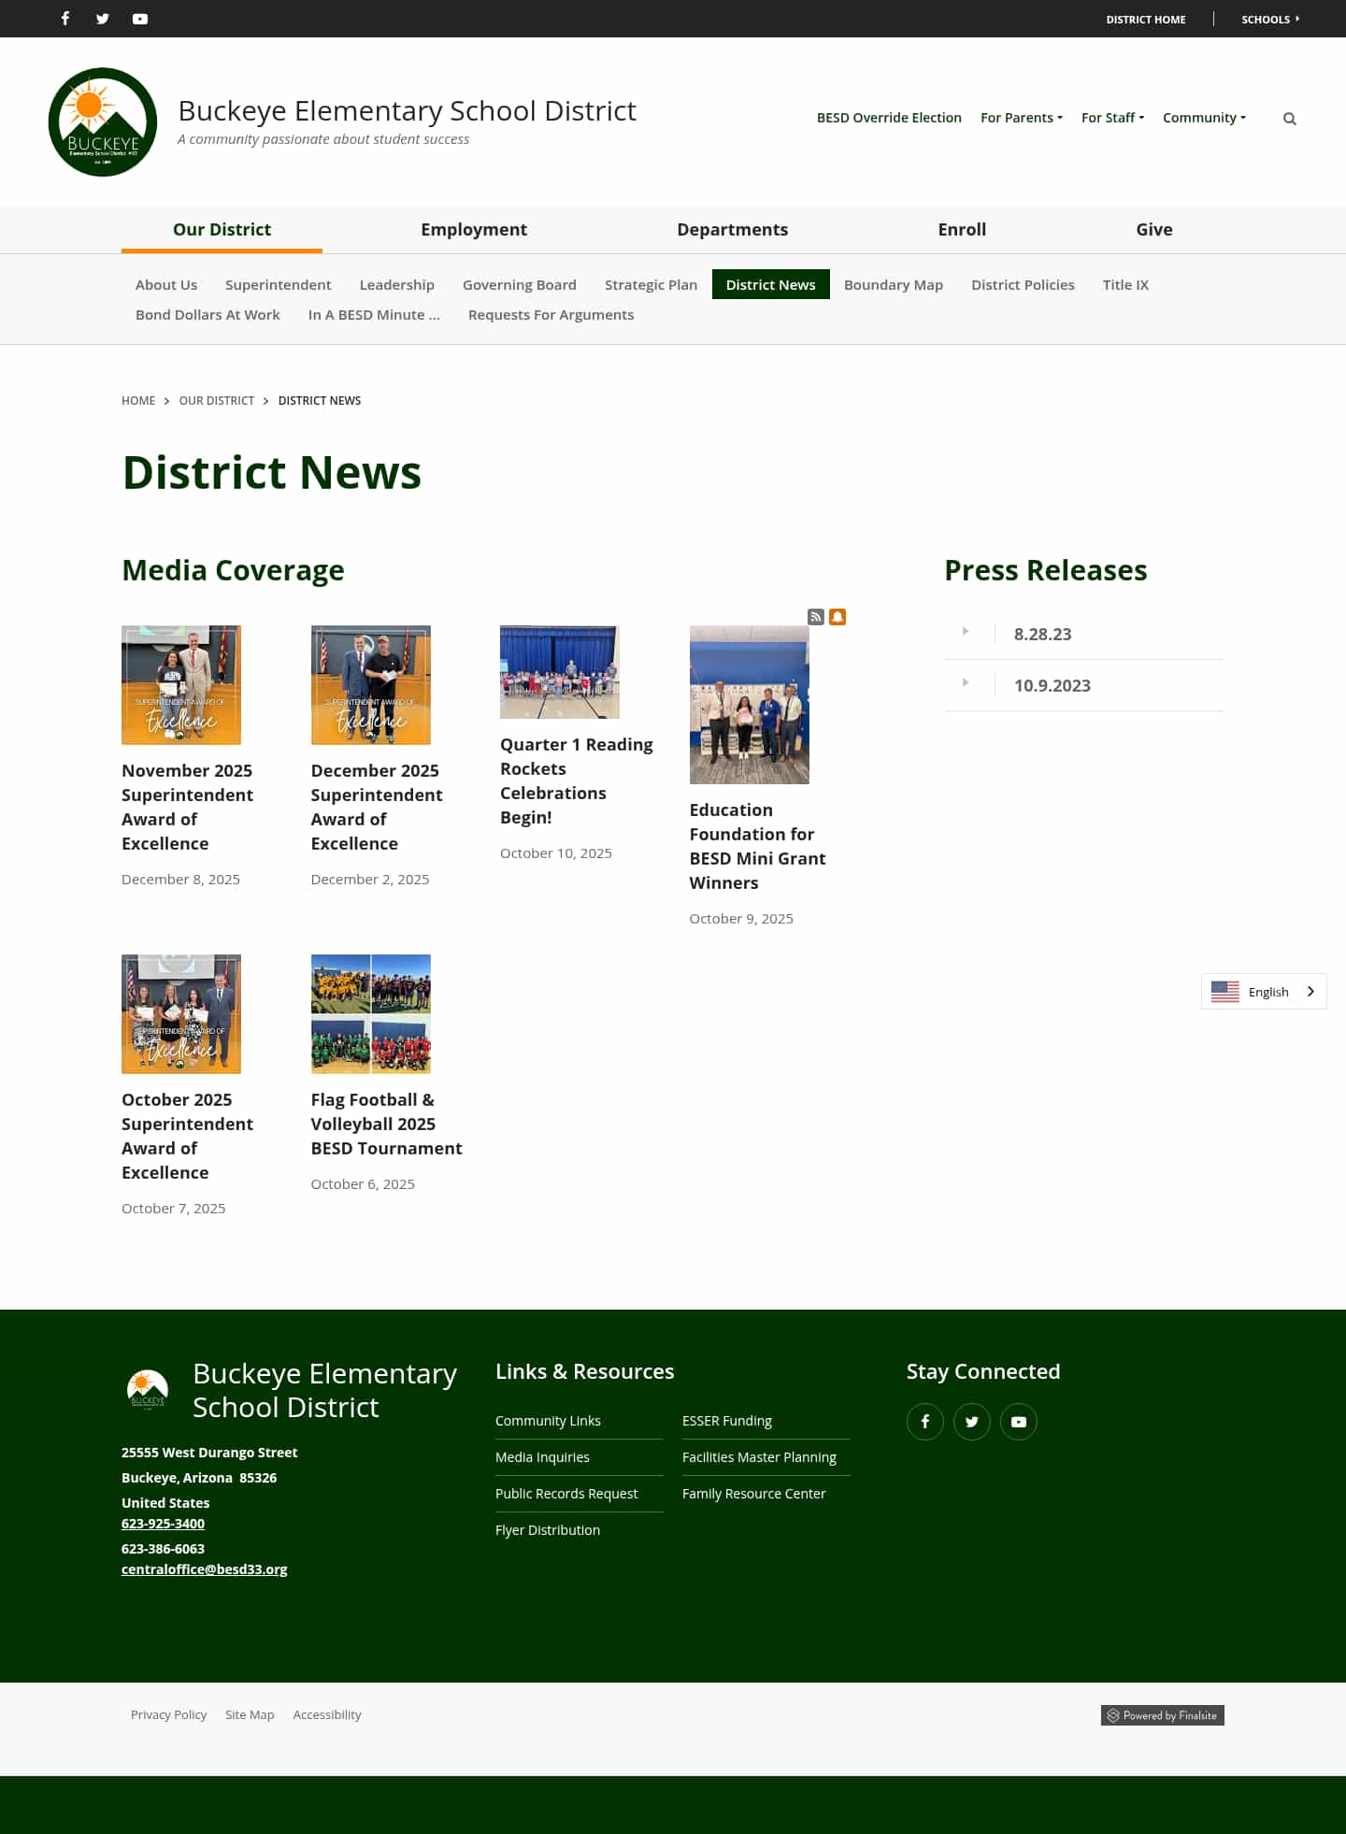The image size is (1346, 1834).
Task: Open the footer Twitter circle icon
Action: tap(972, 1422)
